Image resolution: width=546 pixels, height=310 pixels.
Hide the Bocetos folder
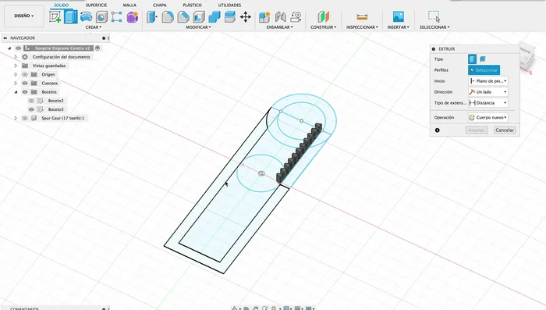(25, 92)
